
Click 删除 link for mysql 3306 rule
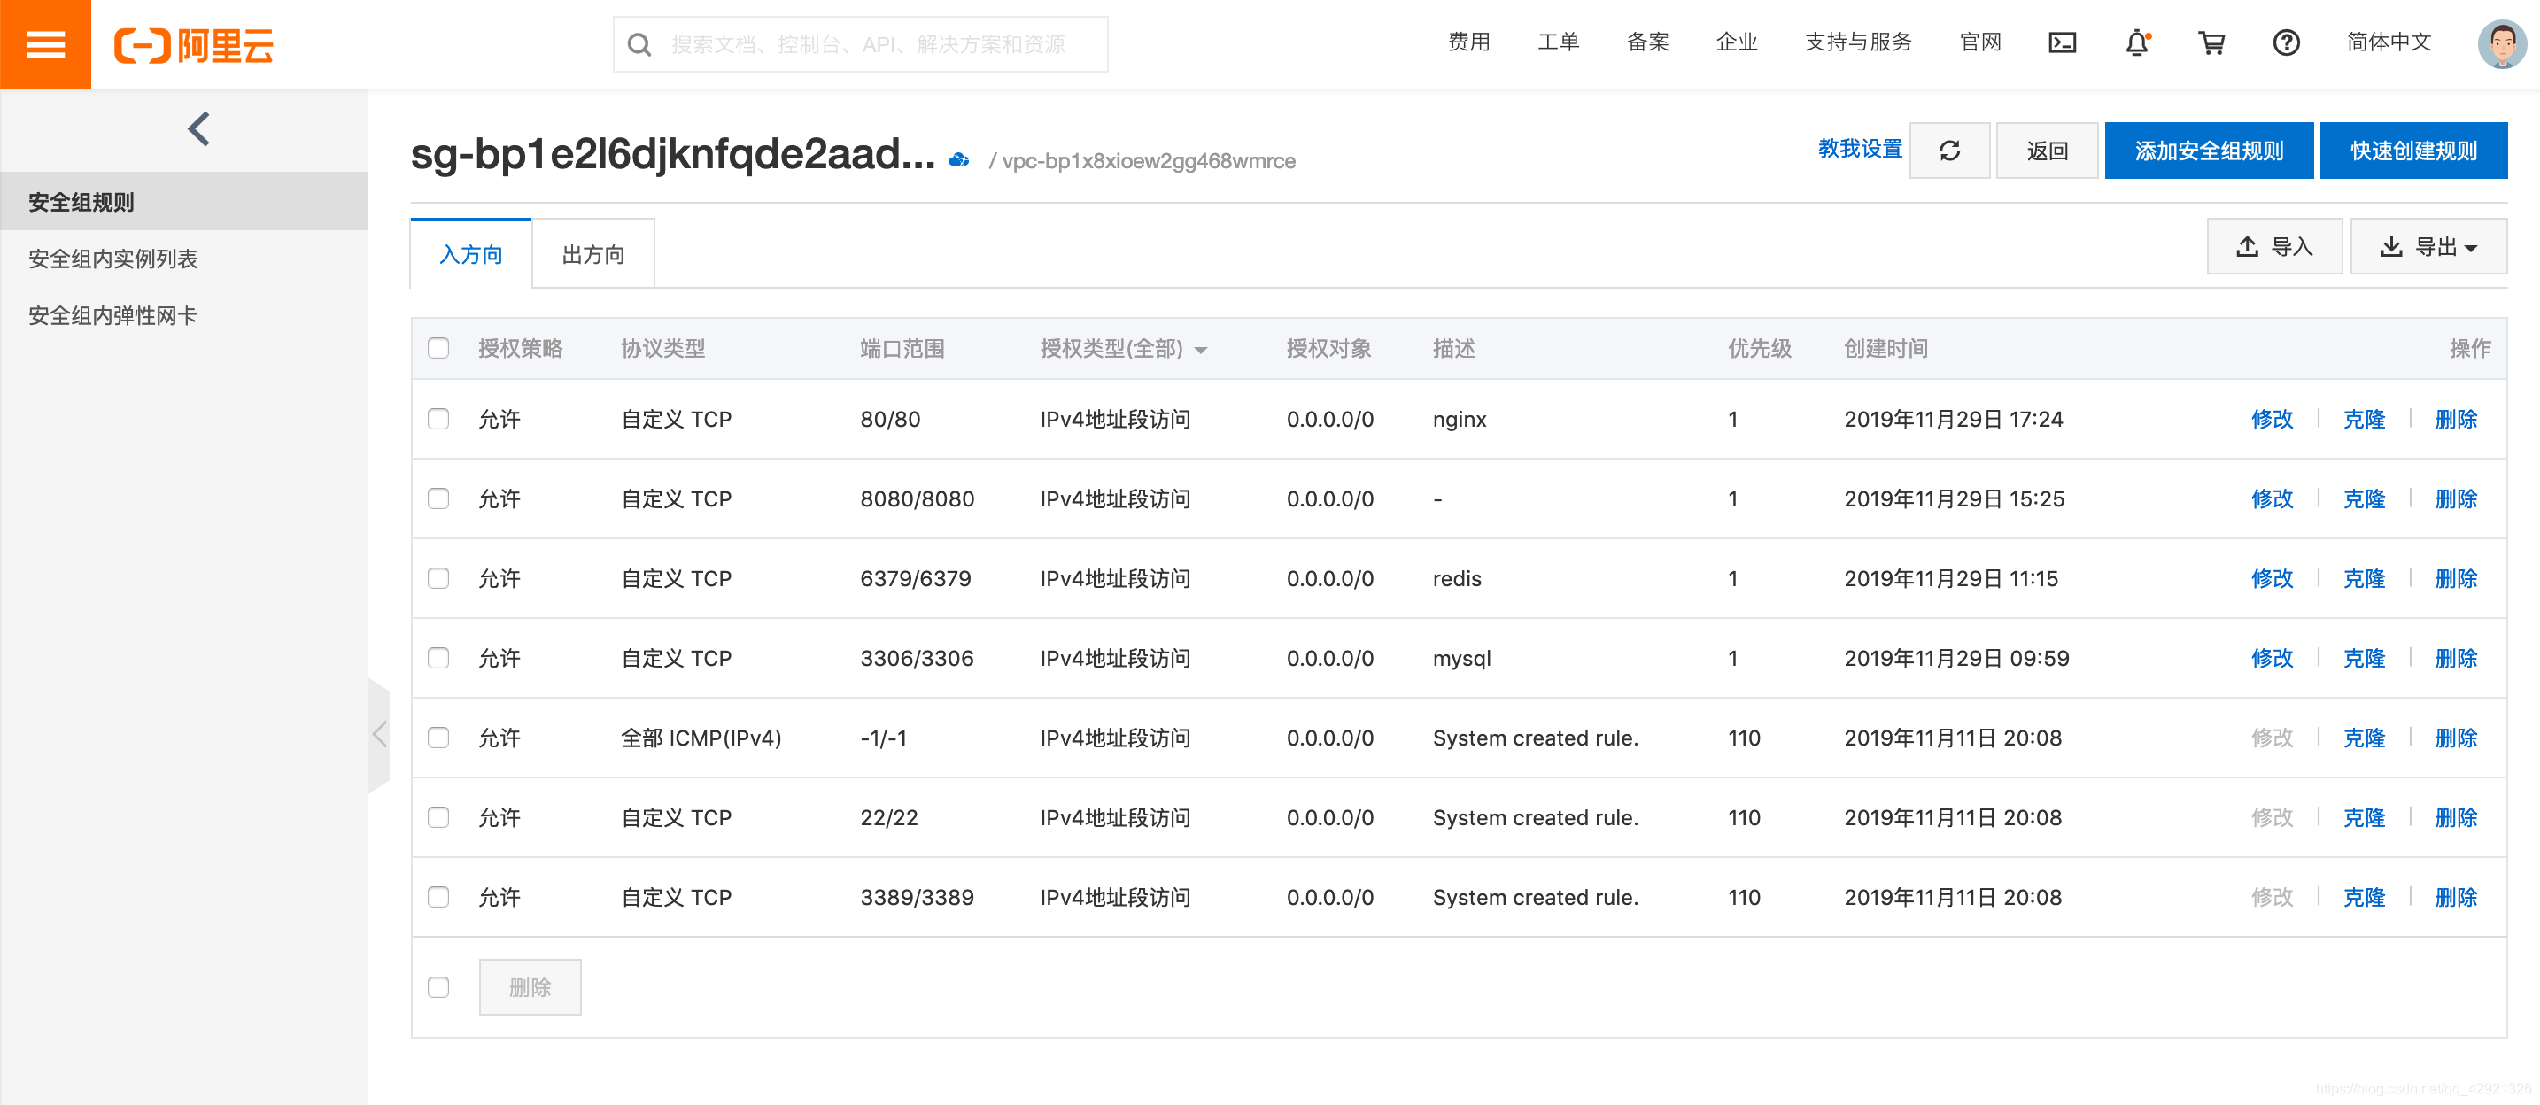point(2455,658)
